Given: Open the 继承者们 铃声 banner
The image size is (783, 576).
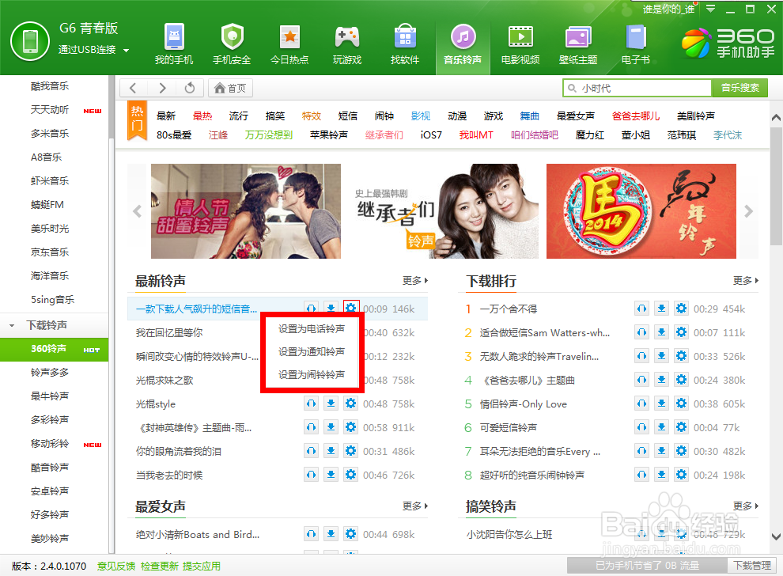Looking at the screenshot, I should pos(444,211).
